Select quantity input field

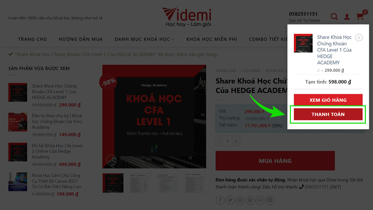(228, 141)
